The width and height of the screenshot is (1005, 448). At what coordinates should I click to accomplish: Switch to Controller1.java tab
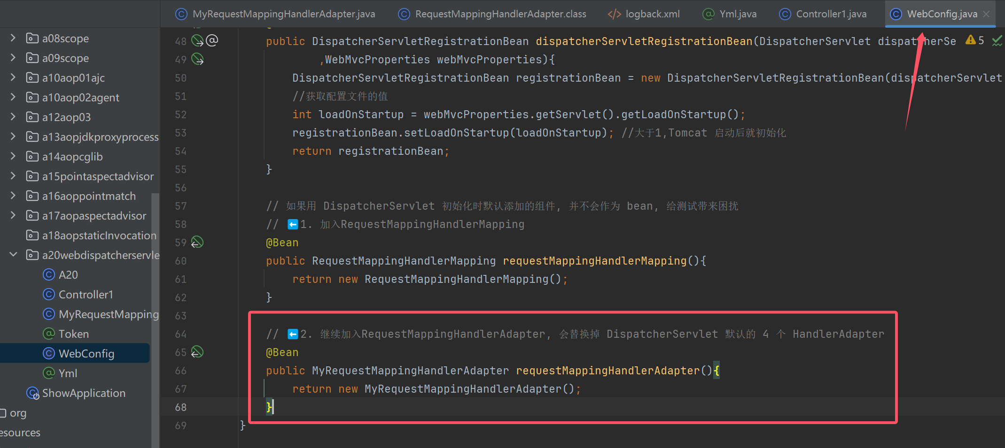(x=822, y=14)
